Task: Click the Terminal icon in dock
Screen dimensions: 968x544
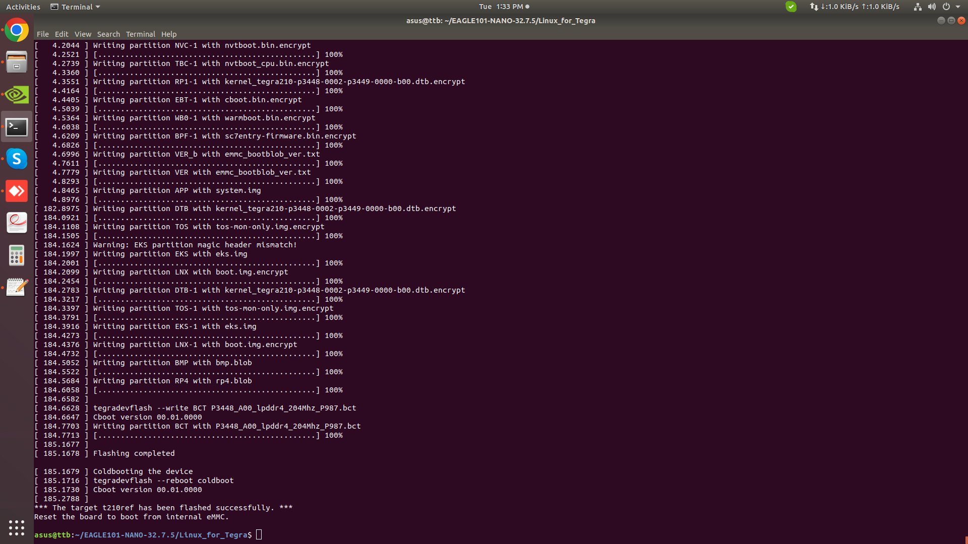Action: pyautogui.click(x=17, y=127)
